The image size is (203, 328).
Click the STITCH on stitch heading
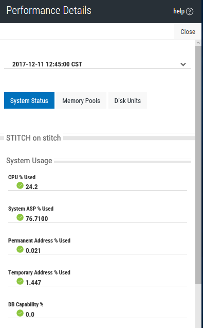33,138
